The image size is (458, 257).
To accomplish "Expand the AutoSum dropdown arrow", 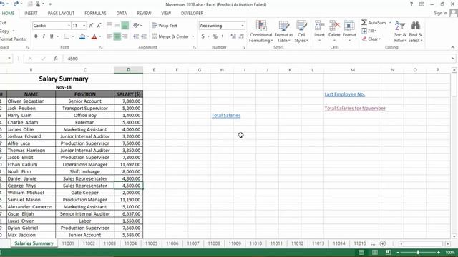I will pos(390,22).
